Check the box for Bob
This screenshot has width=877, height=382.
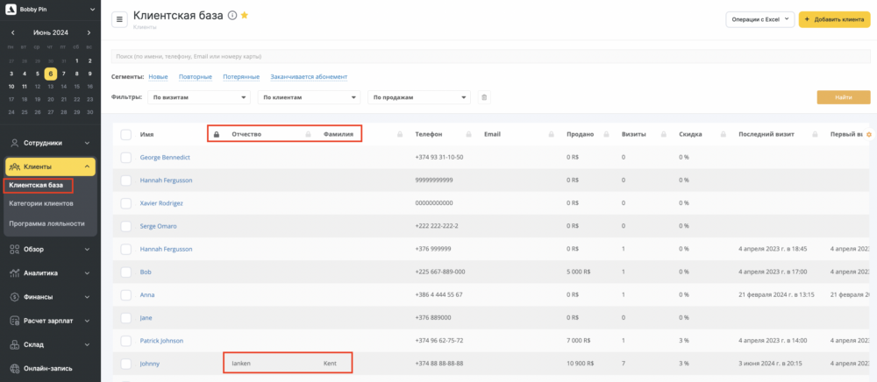tap(125, 272)
